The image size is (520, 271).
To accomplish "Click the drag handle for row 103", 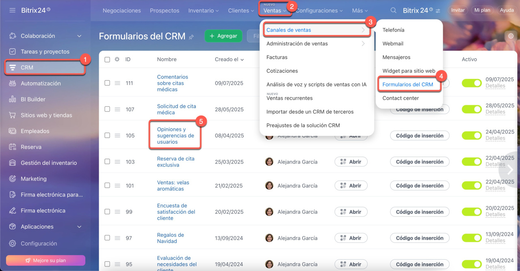I will 117,162.
